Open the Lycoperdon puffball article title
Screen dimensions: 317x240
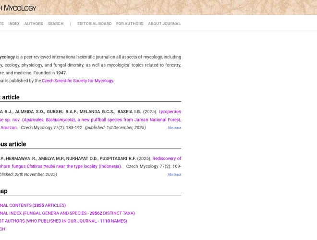point(96,120)
